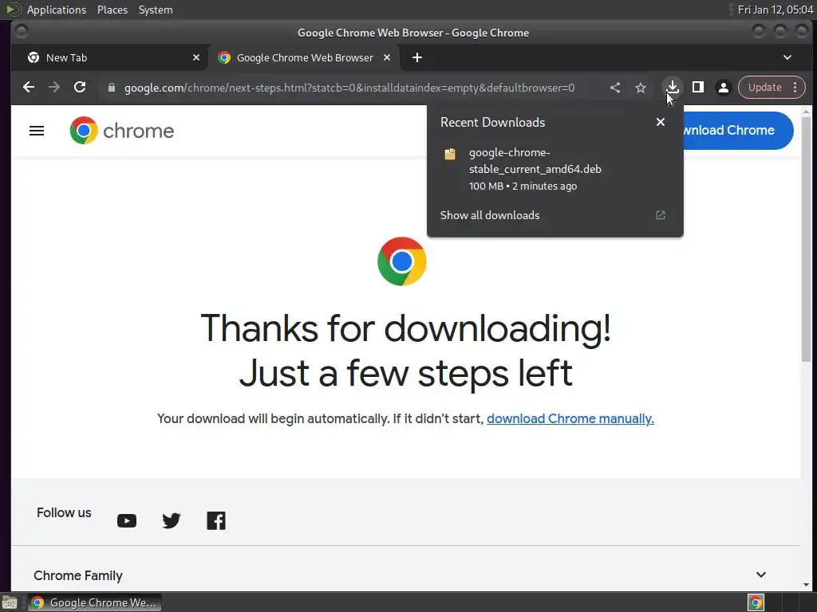Click the Google Chrome taskbar window button
This screenshot has height=612, width=817.
click(94, 602)
